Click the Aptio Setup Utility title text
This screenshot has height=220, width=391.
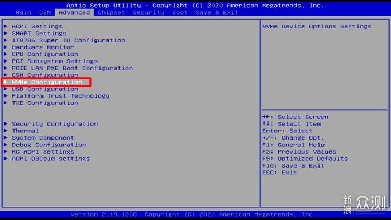[195, 6]
